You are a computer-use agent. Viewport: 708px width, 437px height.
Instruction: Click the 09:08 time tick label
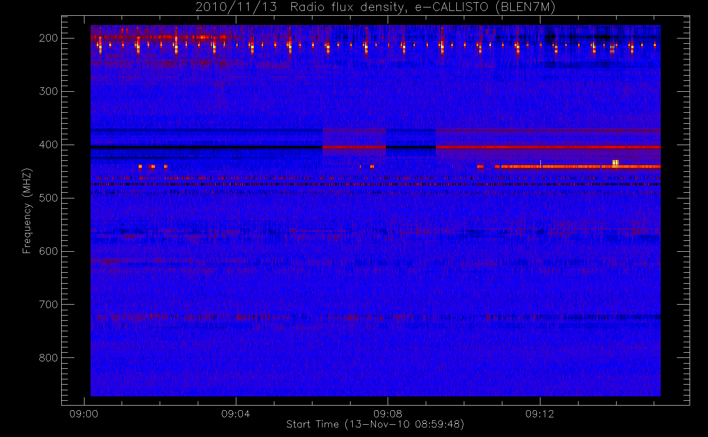coord(388,414)
